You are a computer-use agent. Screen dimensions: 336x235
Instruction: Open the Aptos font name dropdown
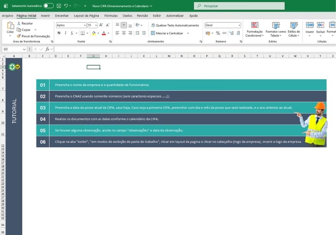[x=84, y=25]
